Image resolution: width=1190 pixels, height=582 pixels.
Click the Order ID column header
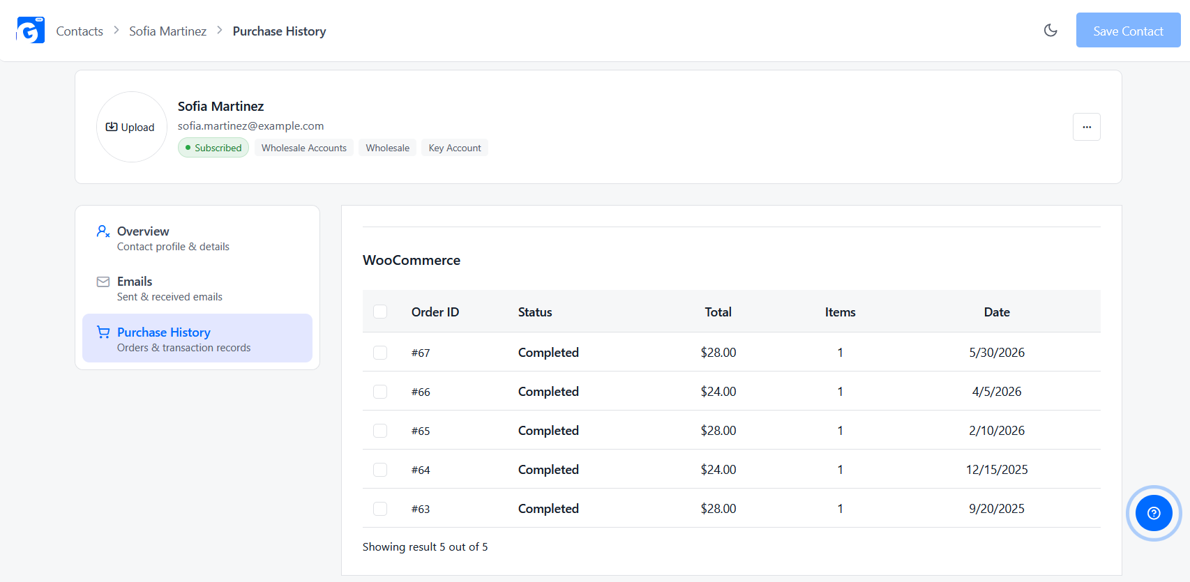tap(435, 312)
